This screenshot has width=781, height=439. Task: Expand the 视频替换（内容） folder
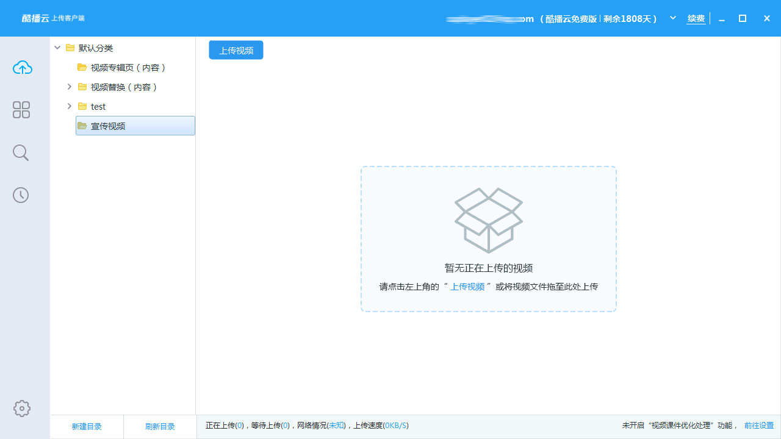click(x=69, y=87)
